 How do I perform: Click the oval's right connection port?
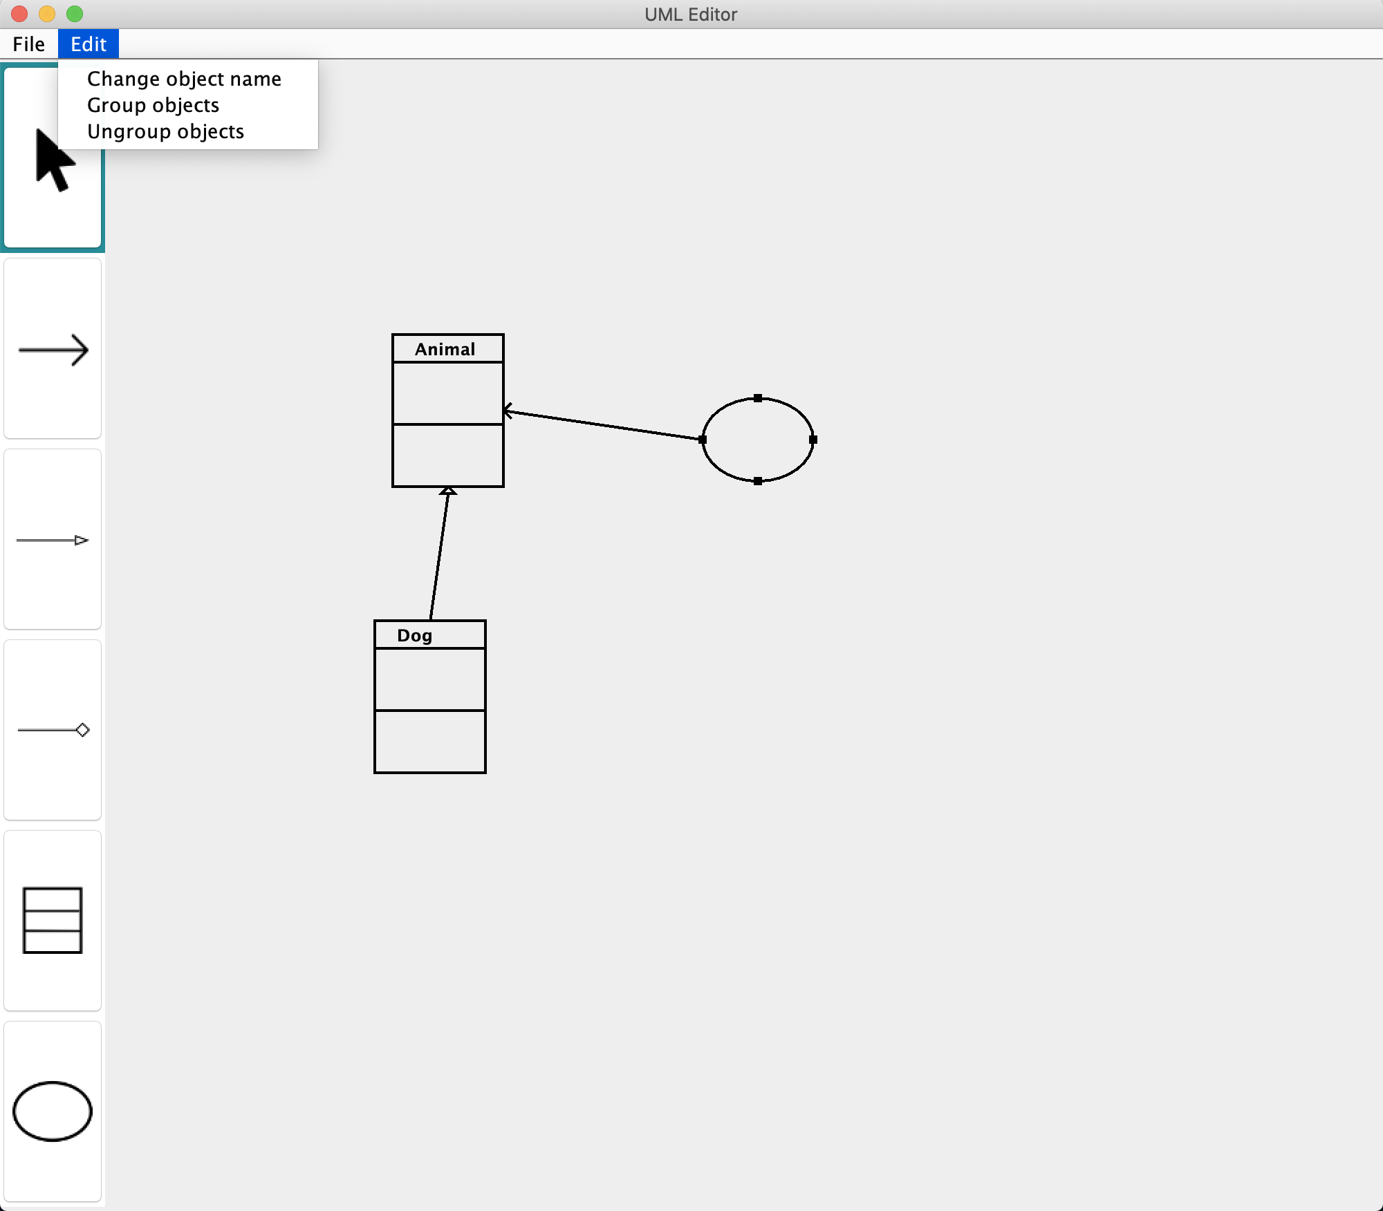pos(813,440)
